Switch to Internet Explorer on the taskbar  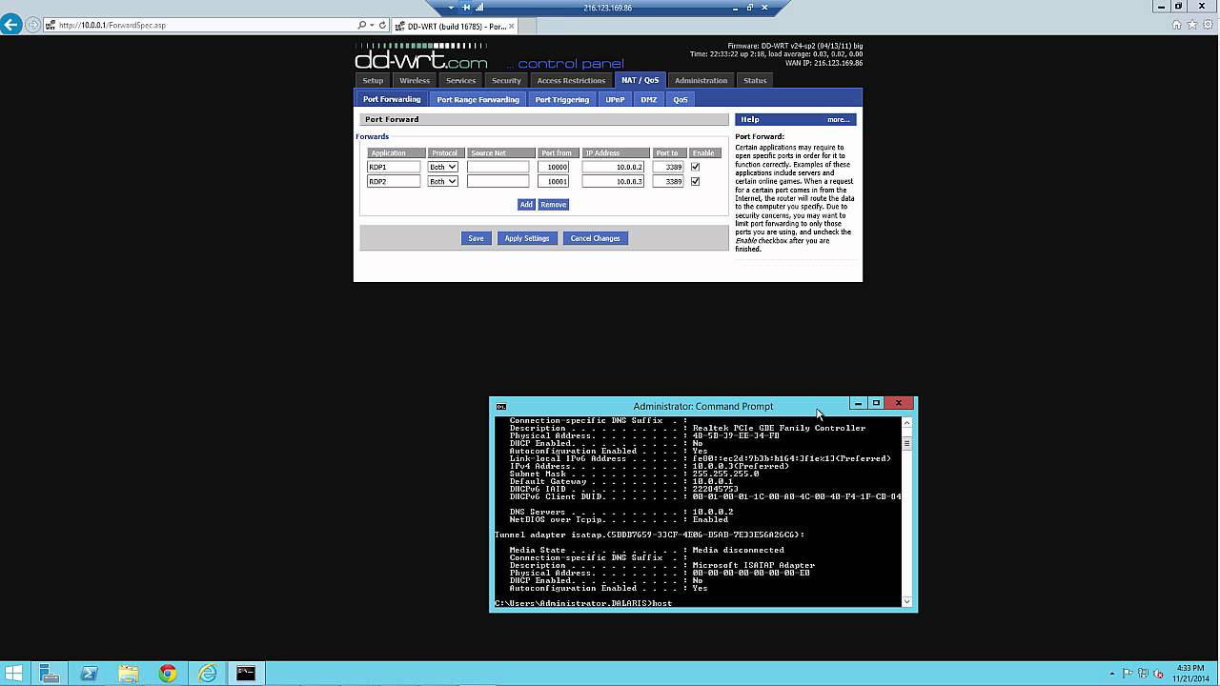tap(207, 674)
